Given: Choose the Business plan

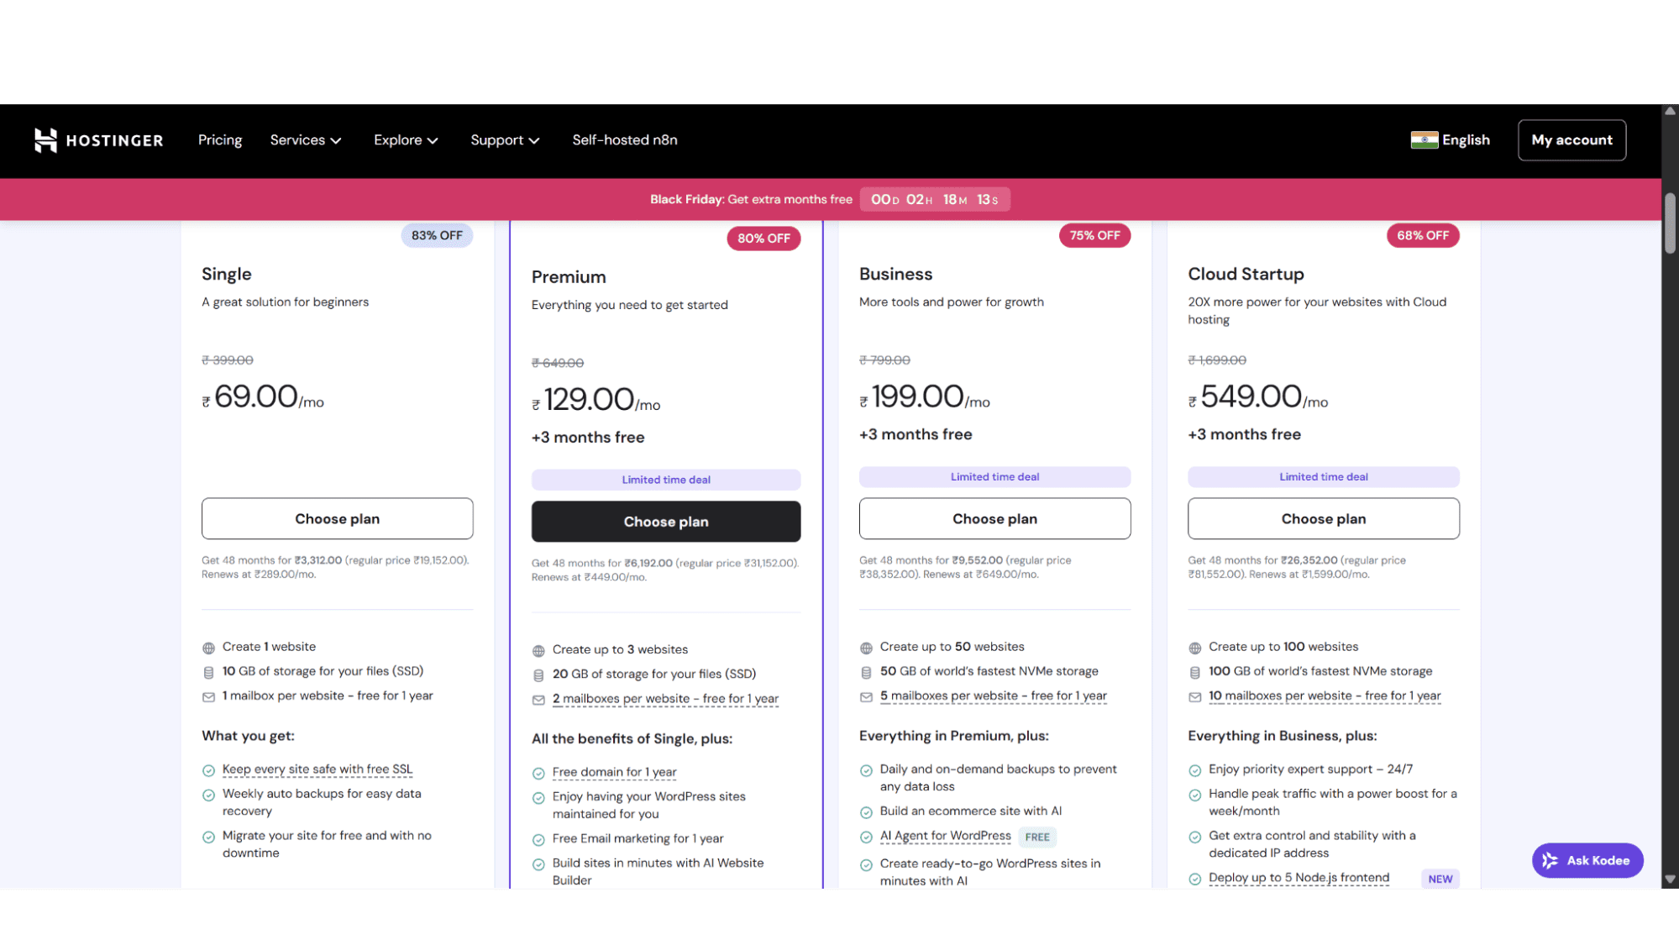Looking at the screenshot, I should click(x=994, y=518).
